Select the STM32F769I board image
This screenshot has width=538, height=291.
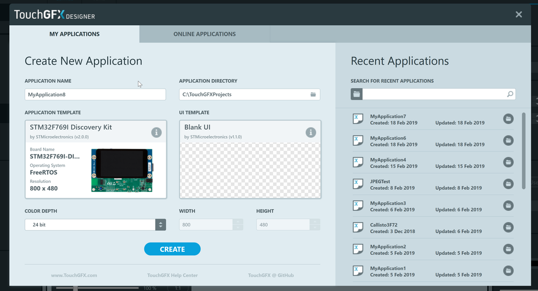click(122, 171)
